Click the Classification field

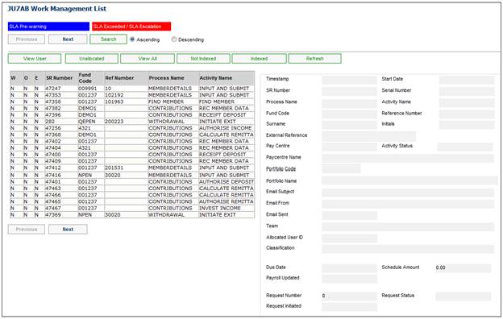(408, 249)
